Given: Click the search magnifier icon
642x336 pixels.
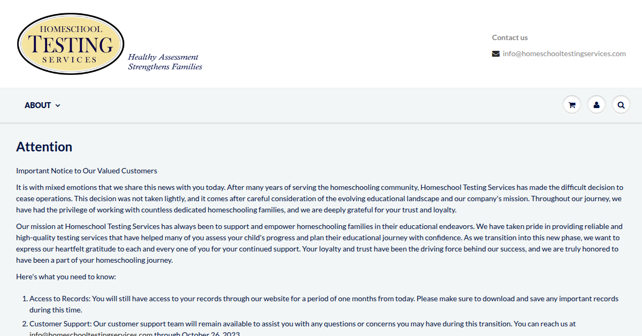Looking at the screenshot, I should [621, 105].
